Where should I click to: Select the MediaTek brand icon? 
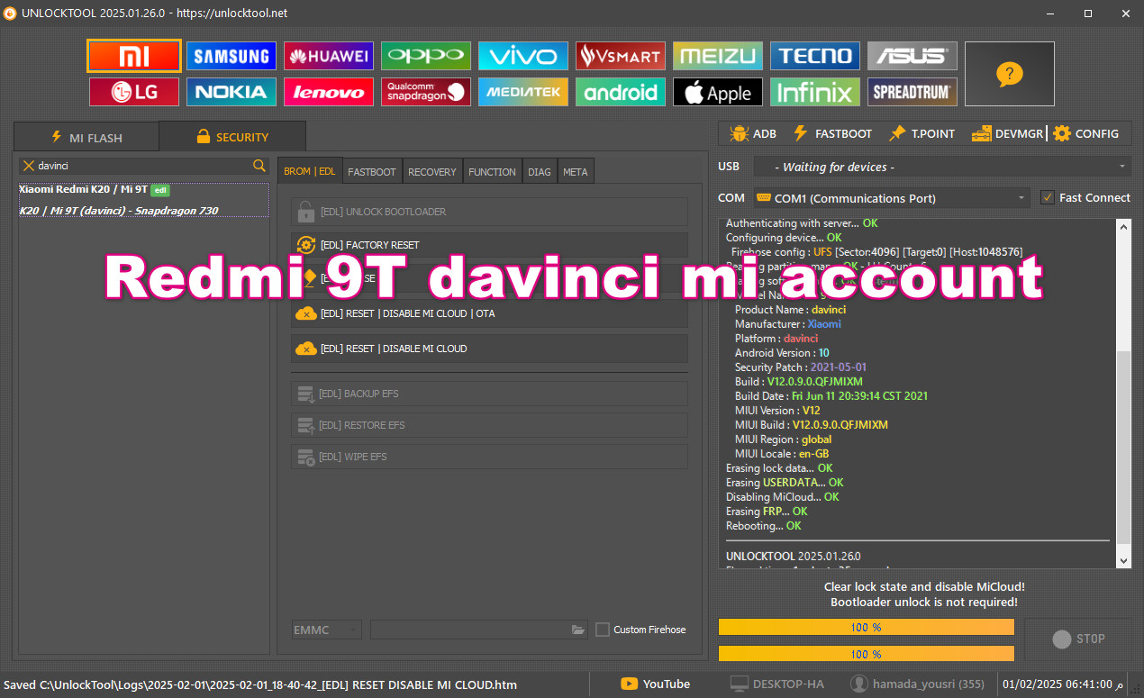click(x=523, y=92)
